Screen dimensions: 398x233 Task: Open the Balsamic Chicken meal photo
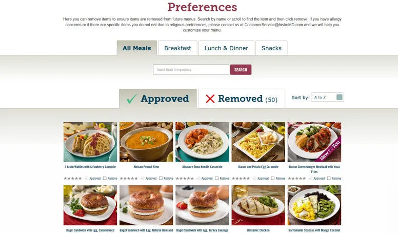[x=258, y=205]
